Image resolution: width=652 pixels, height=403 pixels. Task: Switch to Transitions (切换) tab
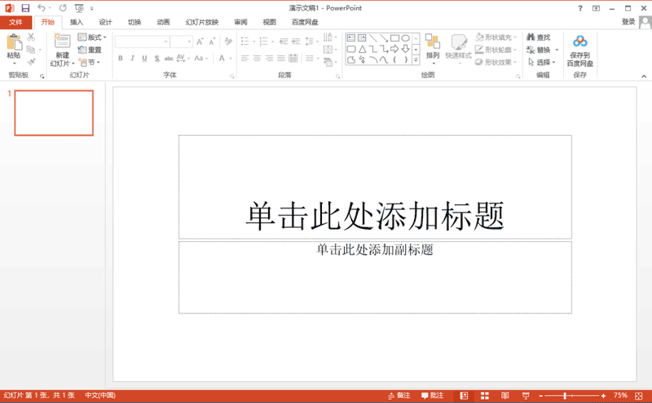click(x=134, y=22)
